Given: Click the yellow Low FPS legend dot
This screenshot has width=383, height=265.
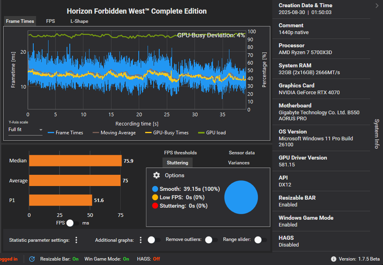Looking at the screenshot, I should coord(155,197).
